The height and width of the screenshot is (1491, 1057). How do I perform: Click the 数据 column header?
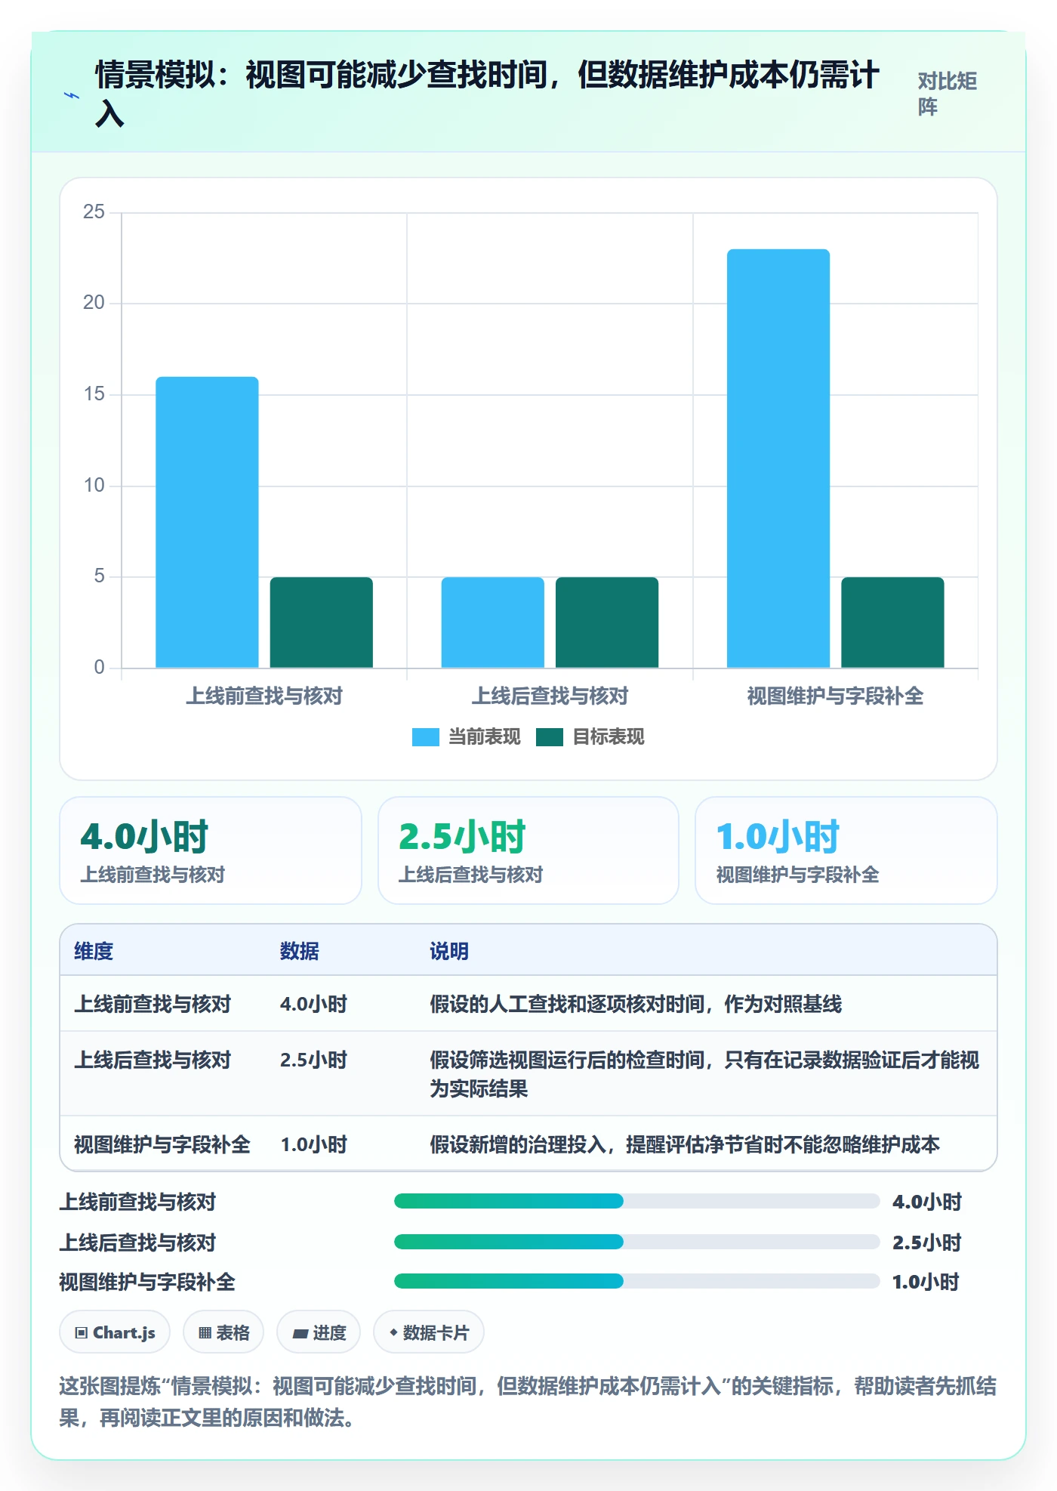[x=300, y=951]
